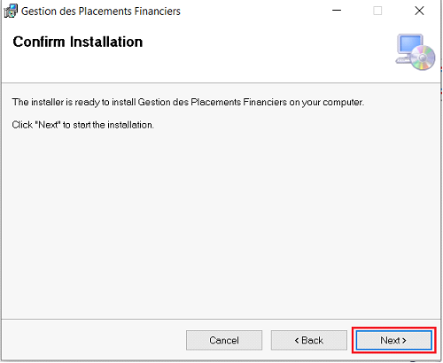Click the footer area left of Cancel
This screenshot has width=443, height=363.
coord(93,340)
